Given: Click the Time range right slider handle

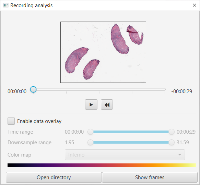Looking at the screenshot, I should pyautogui.click(x=172, y=132).
